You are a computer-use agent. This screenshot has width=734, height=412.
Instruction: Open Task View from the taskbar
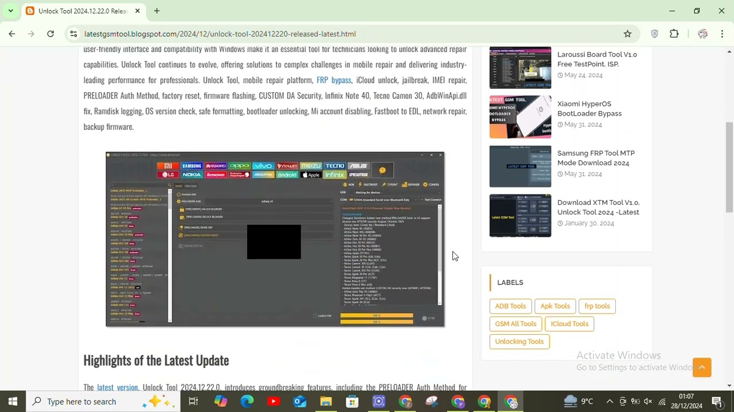click(x=193, y=401)
